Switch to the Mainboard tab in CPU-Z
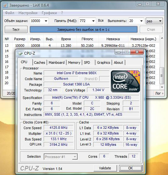This screenshot has height=175, width=168. coord(57,63)
